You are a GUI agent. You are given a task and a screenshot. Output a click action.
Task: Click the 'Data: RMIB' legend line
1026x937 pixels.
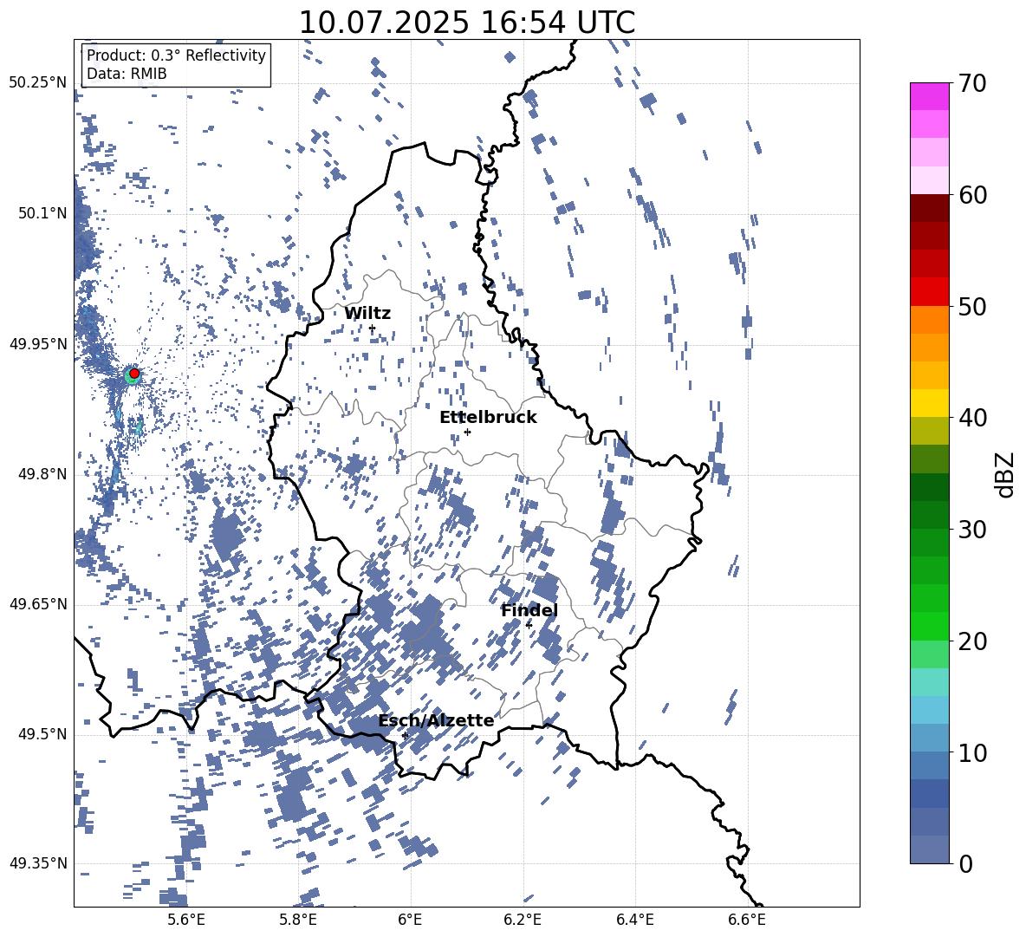point(127,74)
